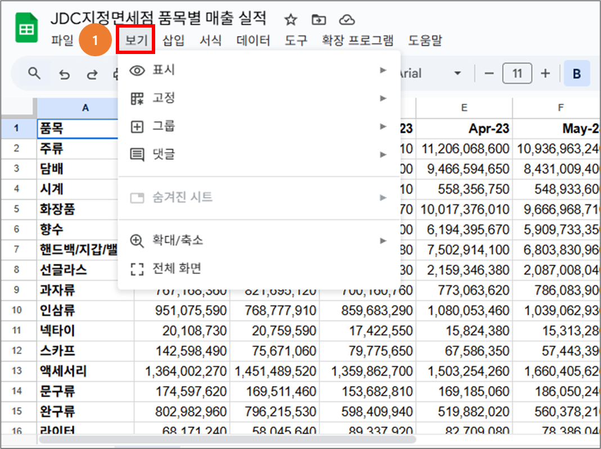Select cell 스카프 in column A

[85, 351]
